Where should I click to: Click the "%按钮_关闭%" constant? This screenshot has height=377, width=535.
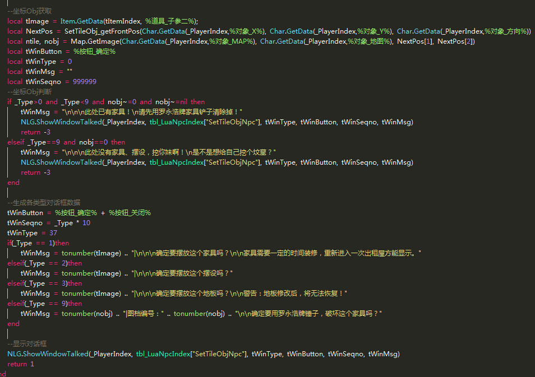[130, 213]
